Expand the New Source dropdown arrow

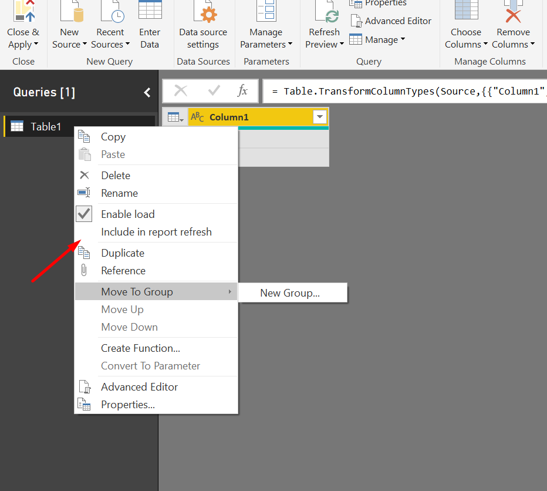(85, 44)
